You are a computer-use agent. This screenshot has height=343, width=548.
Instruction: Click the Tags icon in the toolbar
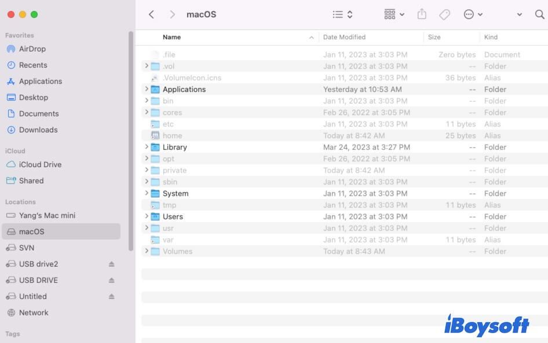click(445, 14)
